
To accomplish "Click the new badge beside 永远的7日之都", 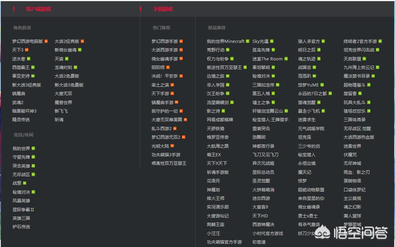I will tap(330, 94).
